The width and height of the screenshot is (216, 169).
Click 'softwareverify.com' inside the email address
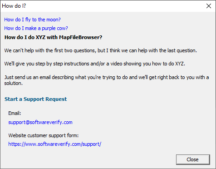[x=51, y=122]
